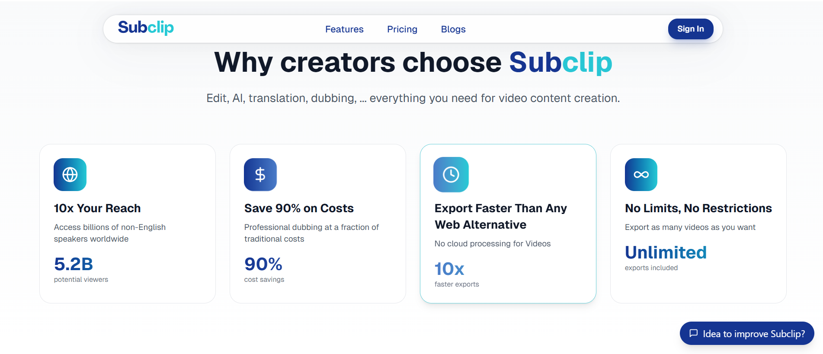823x354 pixels.
Task: Click the 10x faster exports statistic
Action: 449,268
